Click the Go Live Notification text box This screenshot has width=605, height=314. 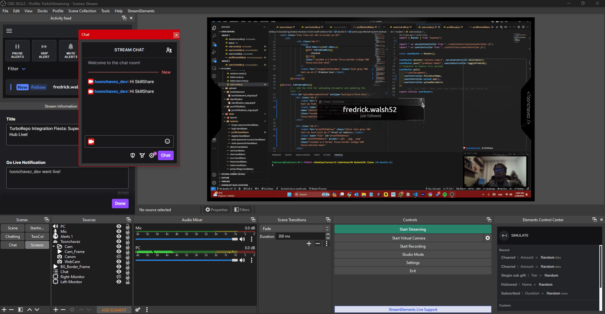click(x=67, y=178)
